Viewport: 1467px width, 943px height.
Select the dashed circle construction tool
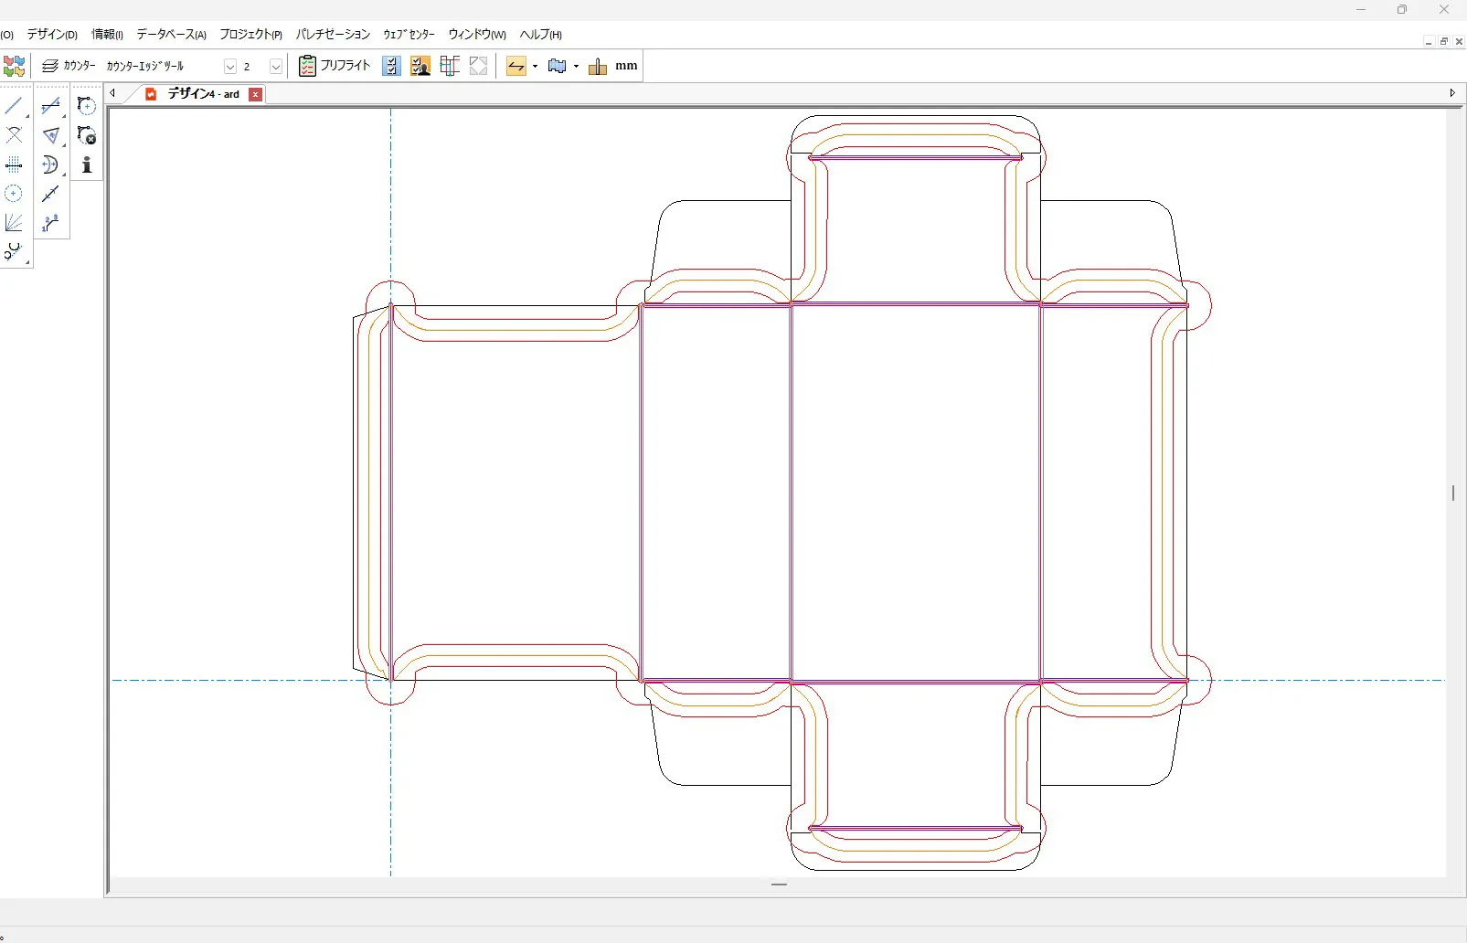coord(13,194)
